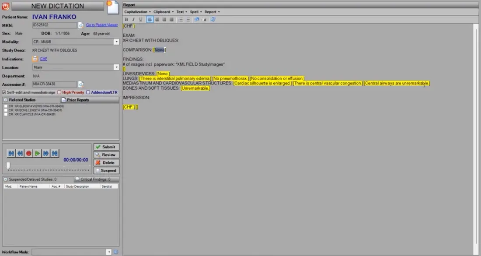This screenshot has width=481, height=256.
Task: Select the No pneumothorax field
Action: 230,79
